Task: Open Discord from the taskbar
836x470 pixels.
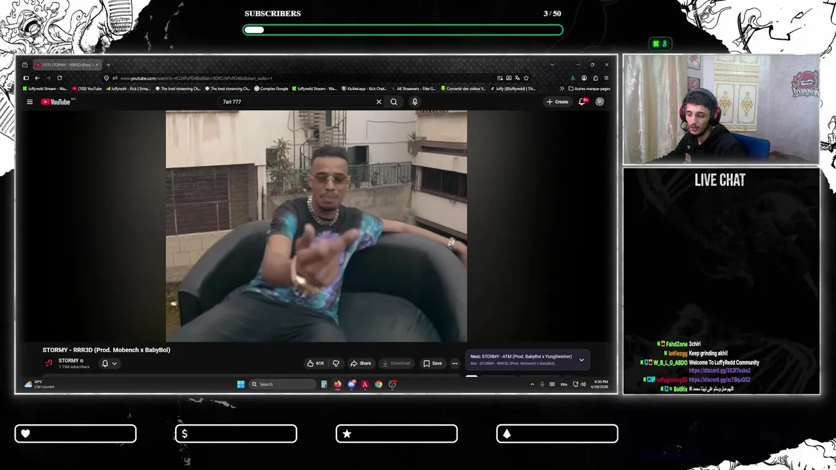Action: (x=351, y=384)
